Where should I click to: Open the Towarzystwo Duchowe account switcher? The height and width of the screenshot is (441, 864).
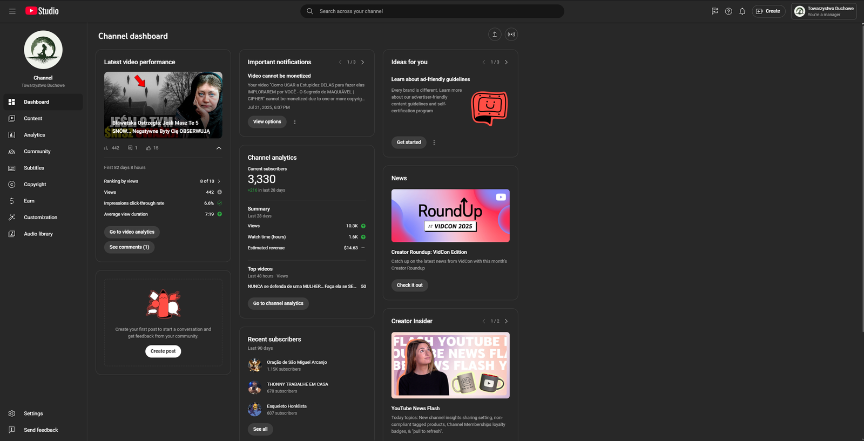823,11
